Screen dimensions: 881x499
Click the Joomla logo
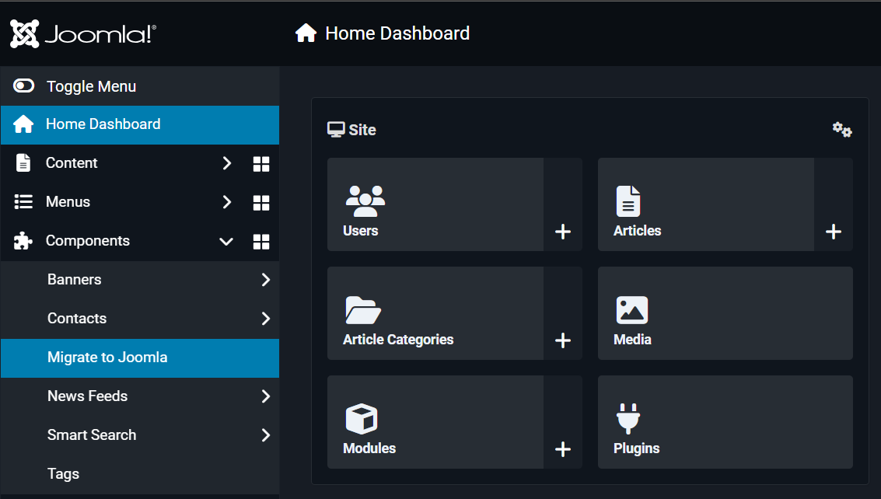[83, 33]
